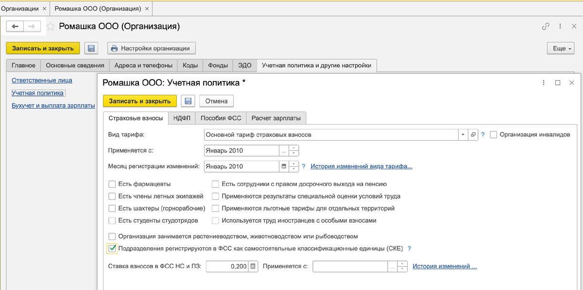Show help for Месяц регистрации изменений
Image resolution: width=583 pixels, height=290 pixels.
click(x=304, y=166)
